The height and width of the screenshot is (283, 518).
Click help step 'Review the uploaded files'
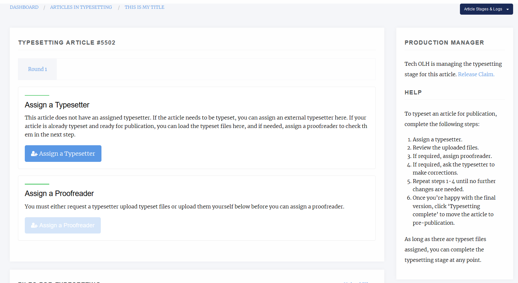pos(446,148)
